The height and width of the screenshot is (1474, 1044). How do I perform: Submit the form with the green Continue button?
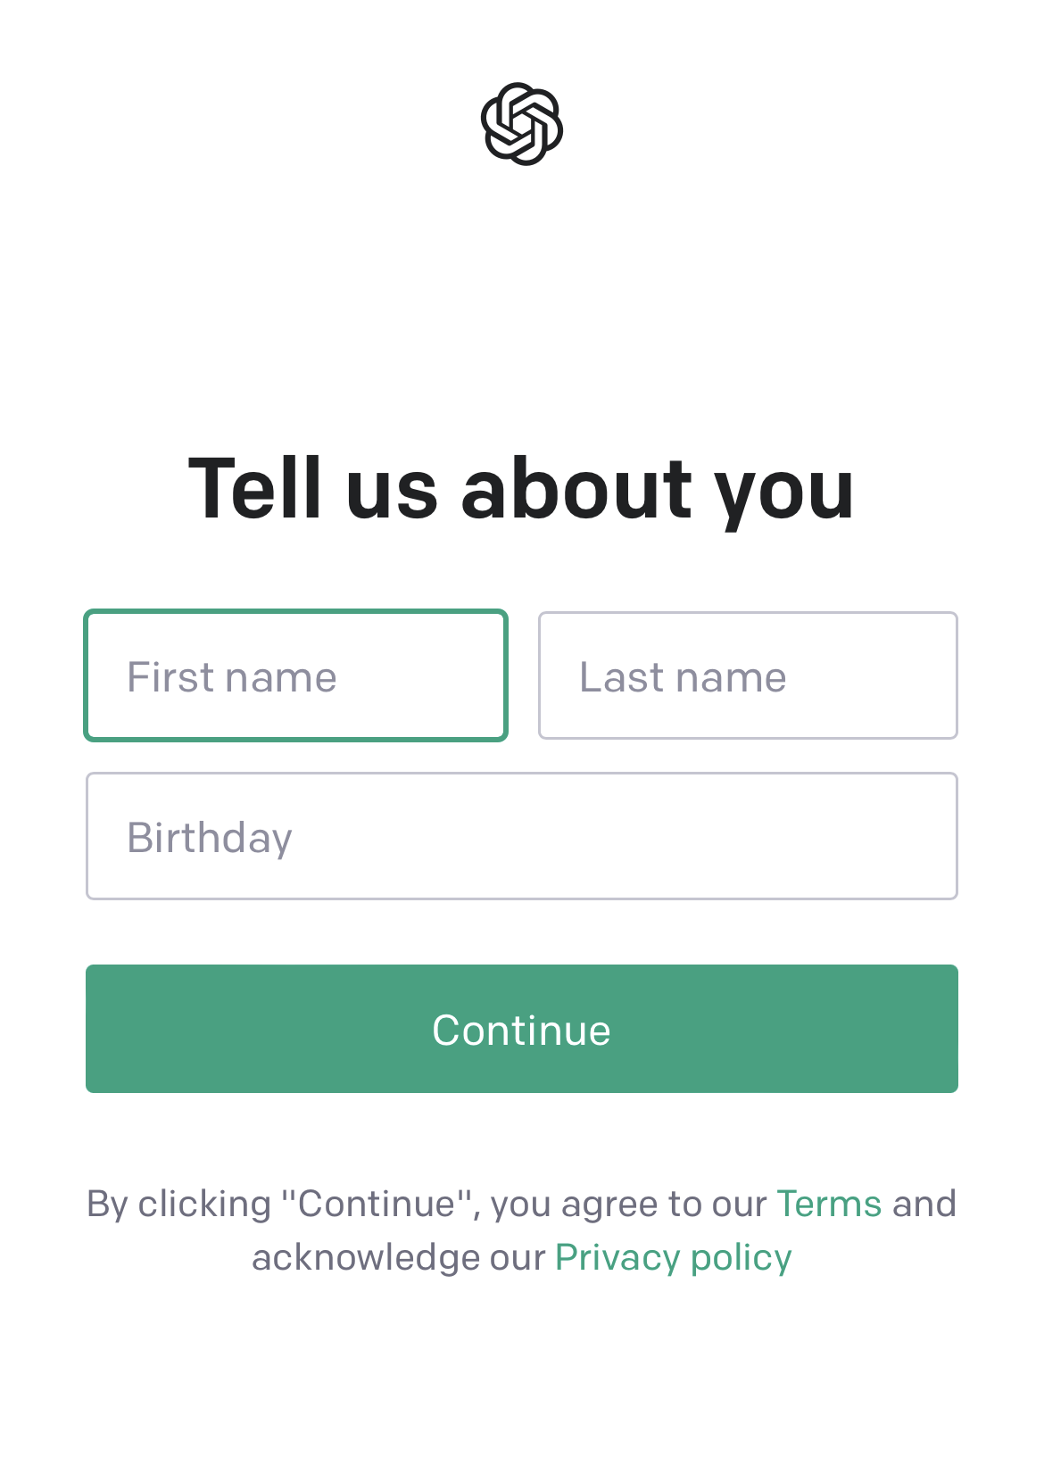(x=522, y=1029)
